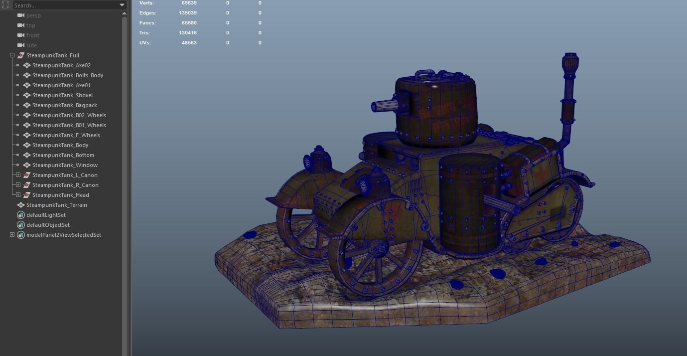Click the outliner scroll up arrow
This screenshot has height=356, width=687.
tap(125, 14)
